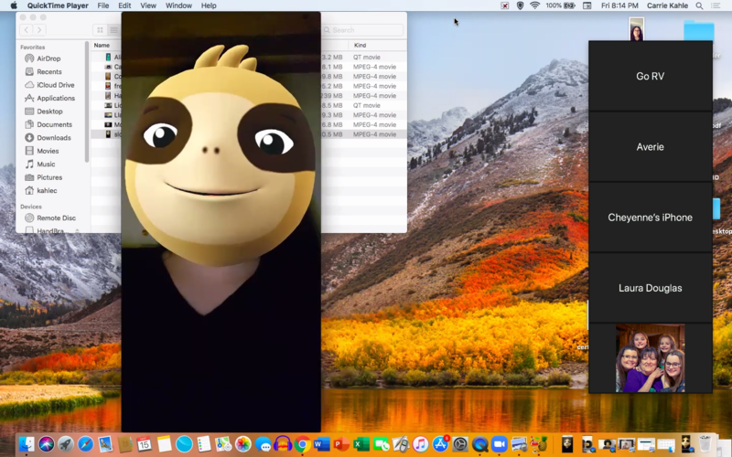This screenshot has width=732, height=457.
Task: Open Microsoft Word in the Dock
Action: (322, 444)
